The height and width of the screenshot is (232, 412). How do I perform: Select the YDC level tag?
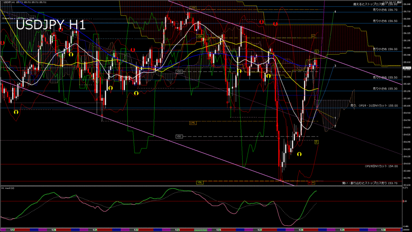tap(179, 137)
